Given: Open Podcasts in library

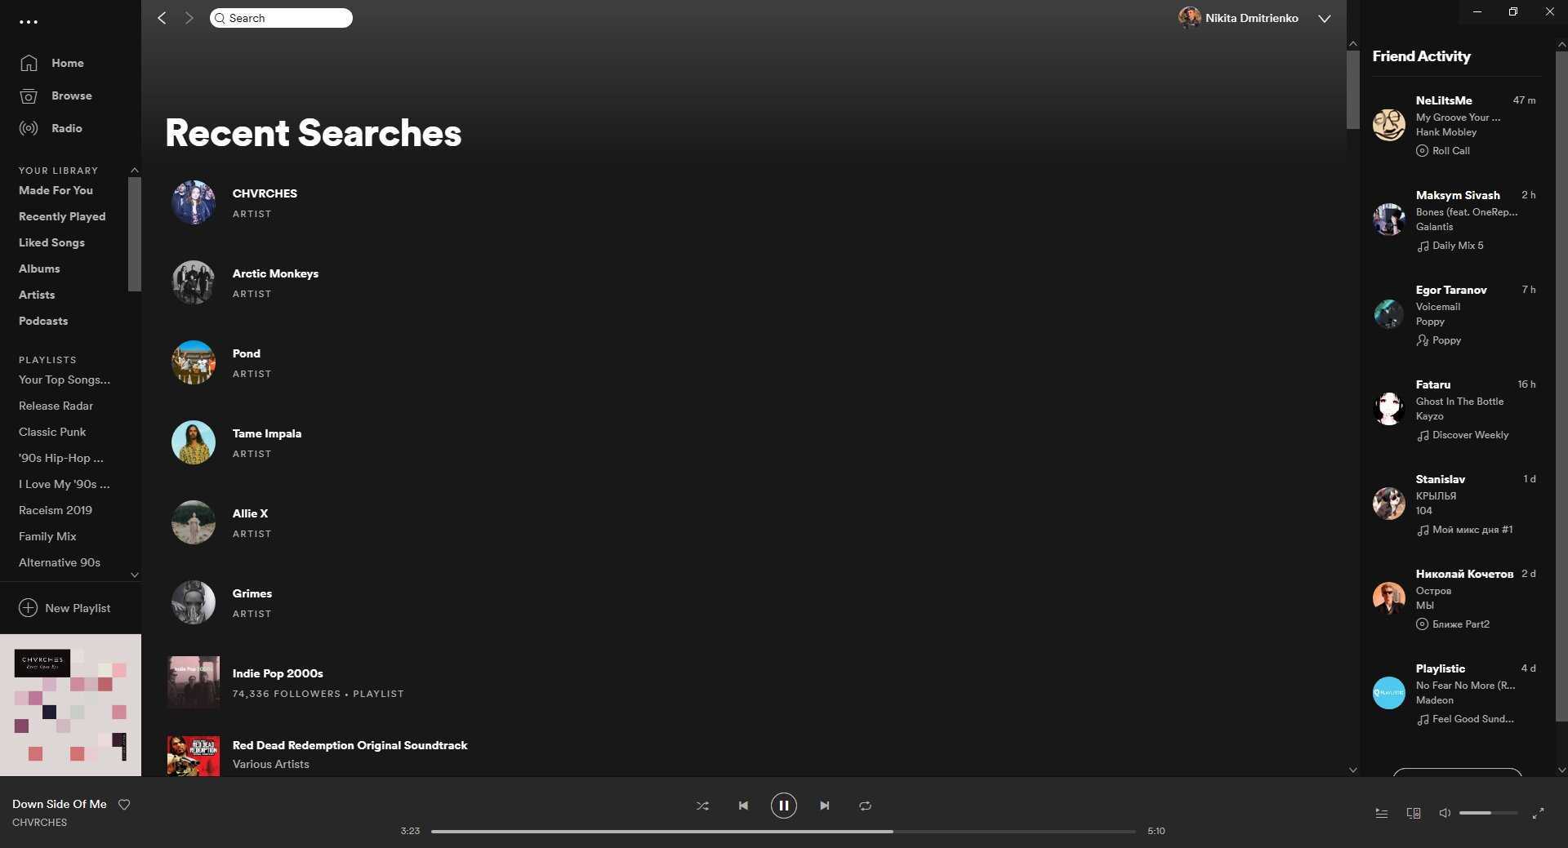Looking at the screenshot, I should [43, 321].
